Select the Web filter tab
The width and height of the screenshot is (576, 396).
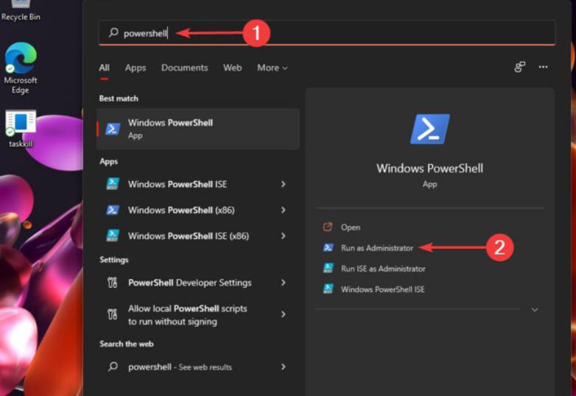click(232, 68)
